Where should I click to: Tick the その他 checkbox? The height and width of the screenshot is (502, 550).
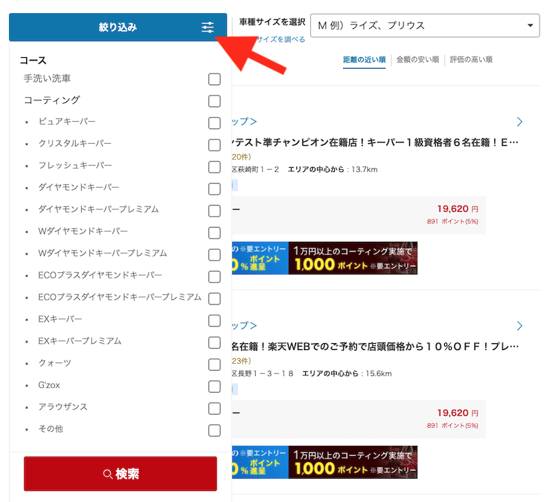[214, 430]
